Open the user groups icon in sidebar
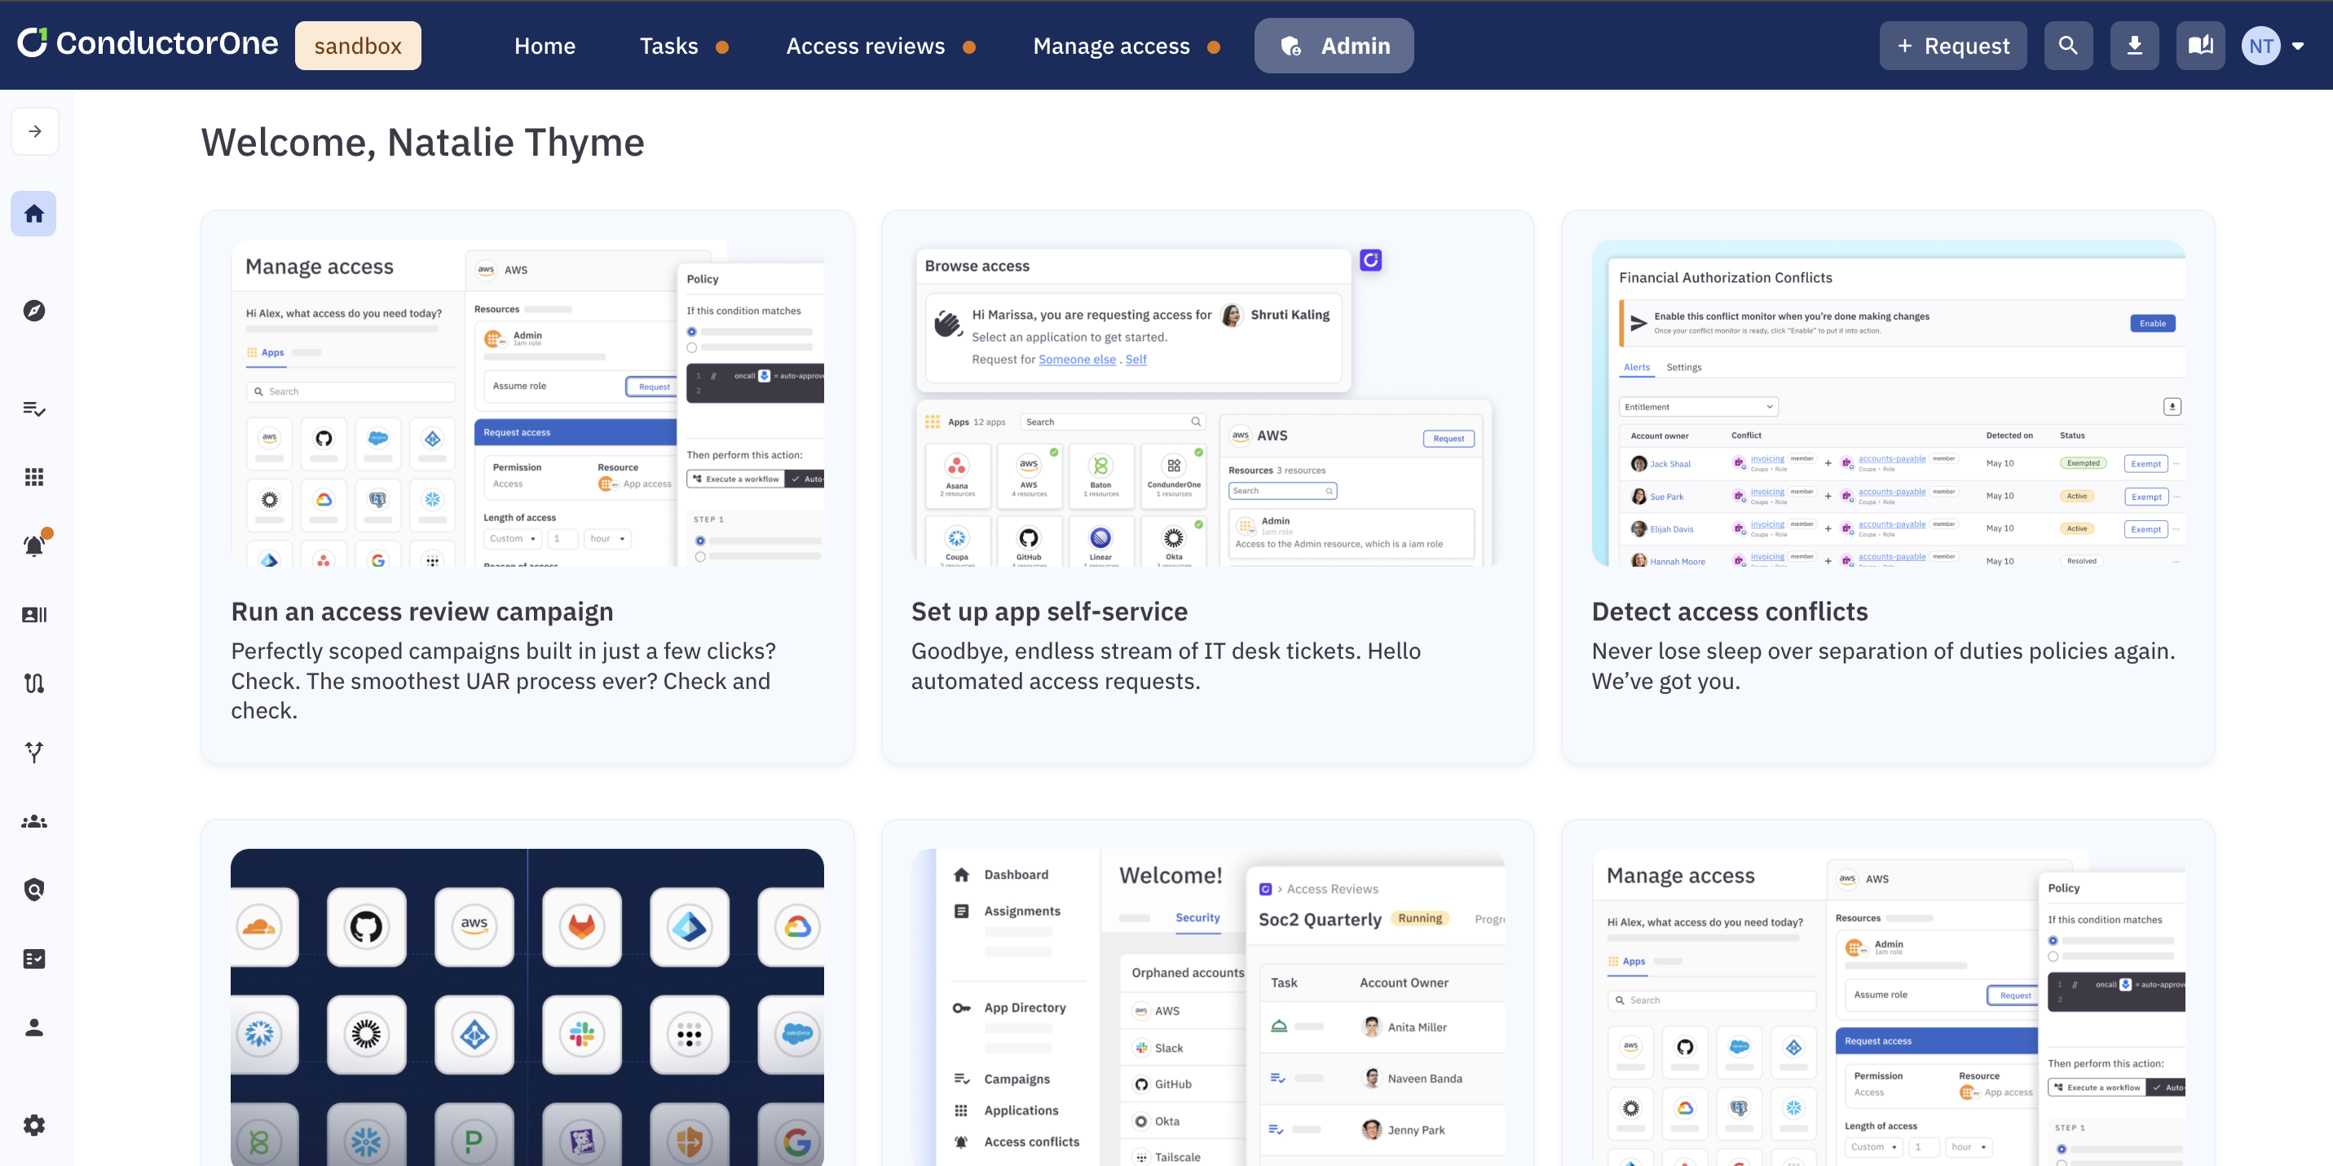 (x=33, y=821)
